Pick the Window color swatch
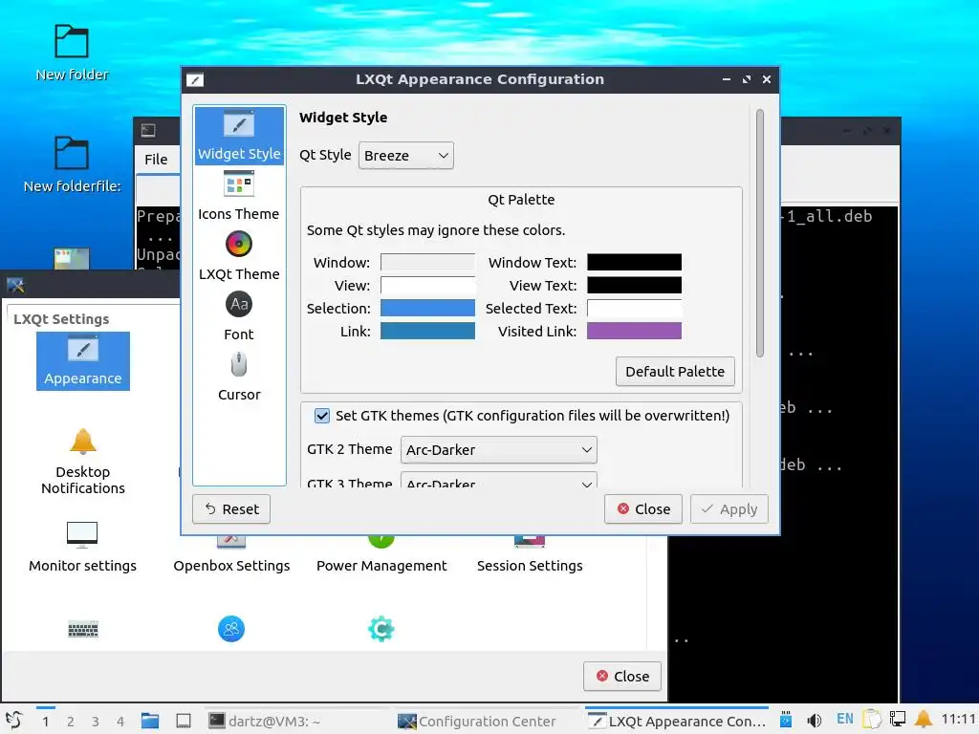 click(427, 262)
